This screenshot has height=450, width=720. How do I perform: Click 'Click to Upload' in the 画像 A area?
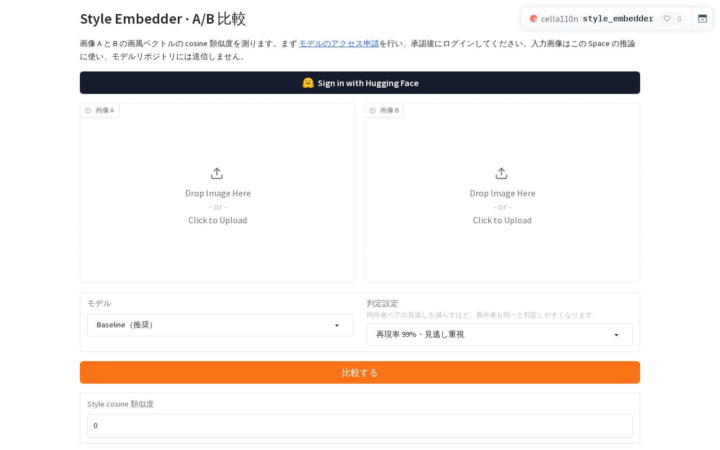coord(218,220)
